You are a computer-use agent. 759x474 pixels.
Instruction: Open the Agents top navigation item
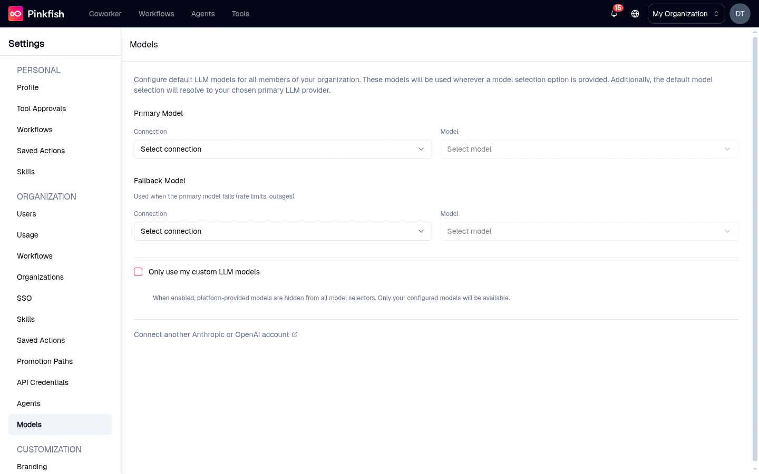(x=203, y=14)
